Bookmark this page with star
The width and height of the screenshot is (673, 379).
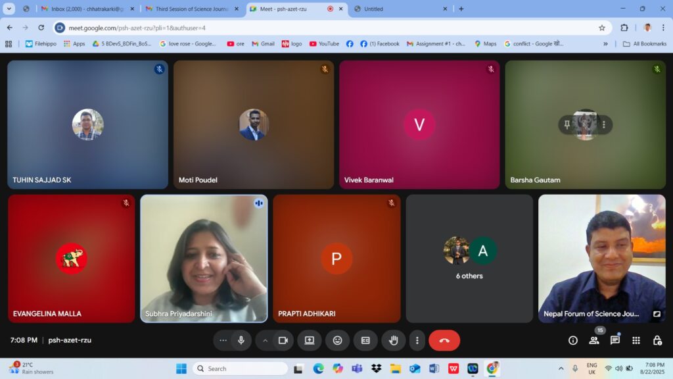click(x=602, y=28)
